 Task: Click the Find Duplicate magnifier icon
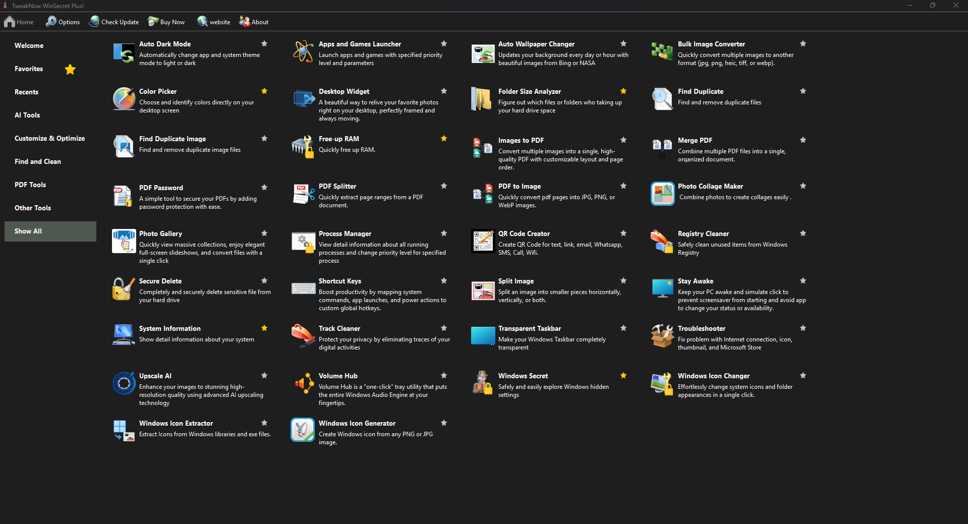coord(662,99)
